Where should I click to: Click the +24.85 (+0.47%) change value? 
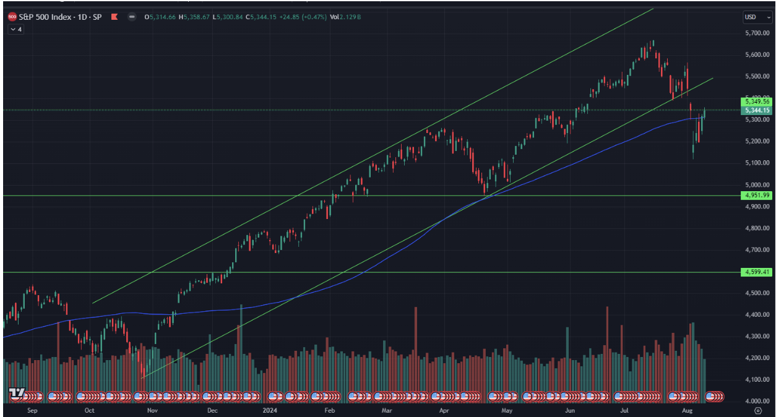pos(304,17)
